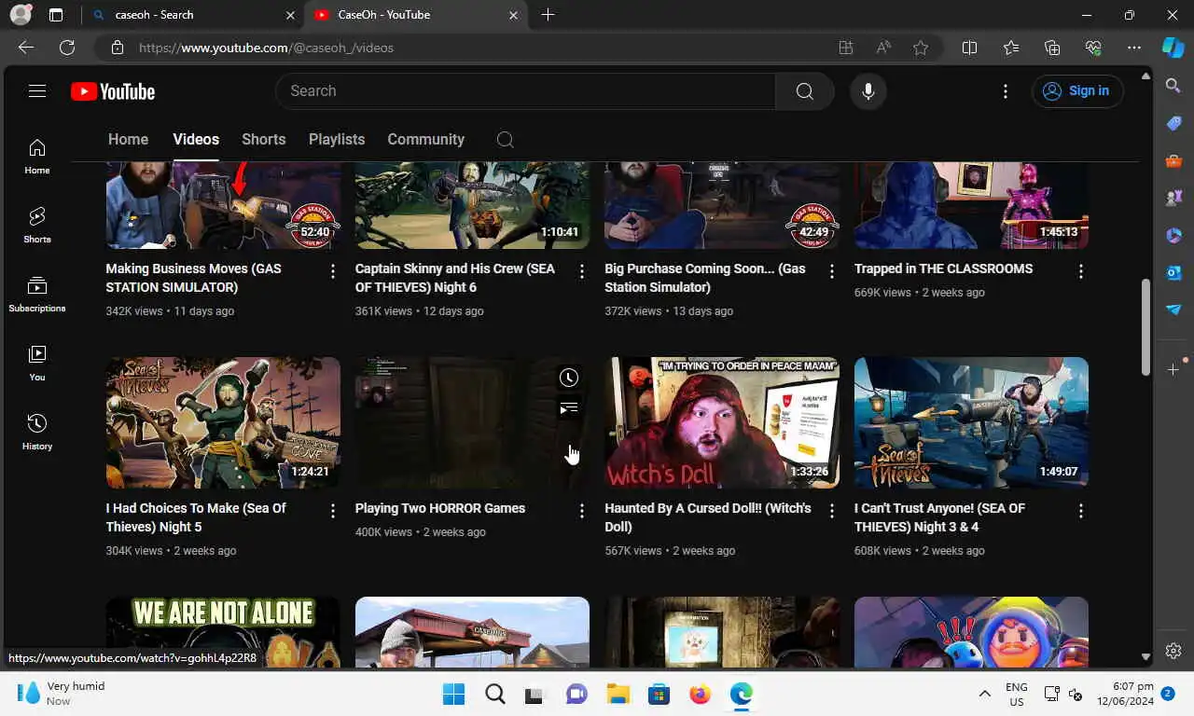The height and width of the screenshot is (716, 1194).
Task: Open options for Haunted By A Cursed Doll
Action: pyautogui.click(x=832, y=511)
